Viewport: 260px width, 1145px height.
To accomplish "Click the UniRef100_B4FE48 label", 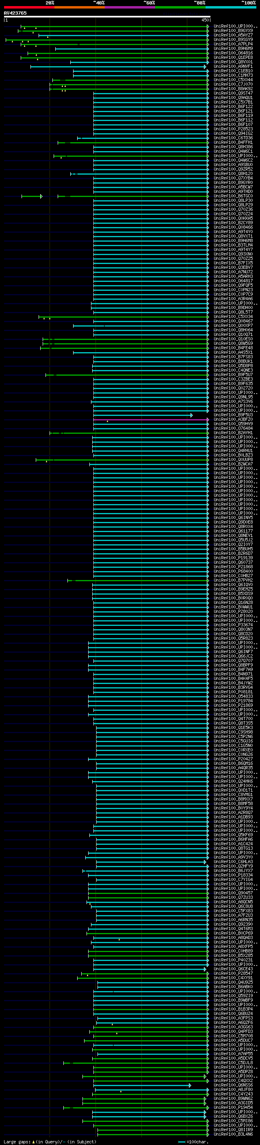I will [x=233, y=348].
